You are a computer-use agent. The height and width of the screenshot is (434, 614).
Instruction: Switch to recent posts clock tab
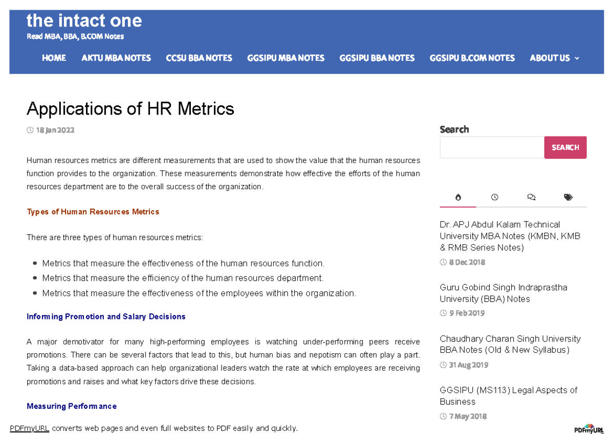[x=494, y=197]
